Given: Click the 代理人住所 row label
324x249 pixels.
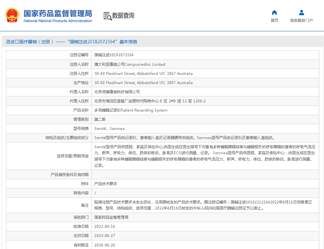Looking at the screenshot, I should pyautogui.click(x=79, y=101).
